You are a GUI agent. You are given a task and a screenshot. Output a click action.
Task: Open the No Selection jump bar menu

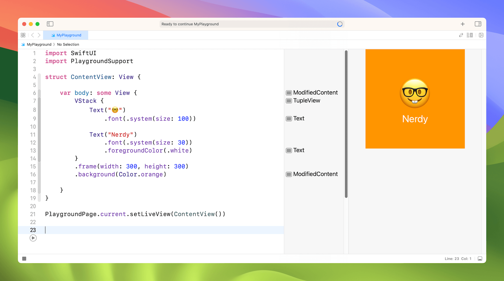[x=68, y=44]
